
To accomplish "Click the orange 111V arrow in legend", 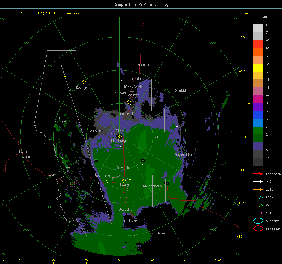I will pyautogui.click(x=258, y=189).
